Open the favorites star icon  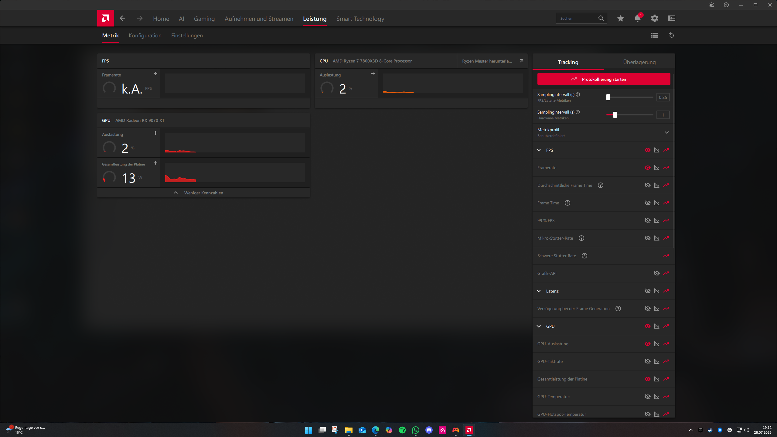click(x=620, y=19)
